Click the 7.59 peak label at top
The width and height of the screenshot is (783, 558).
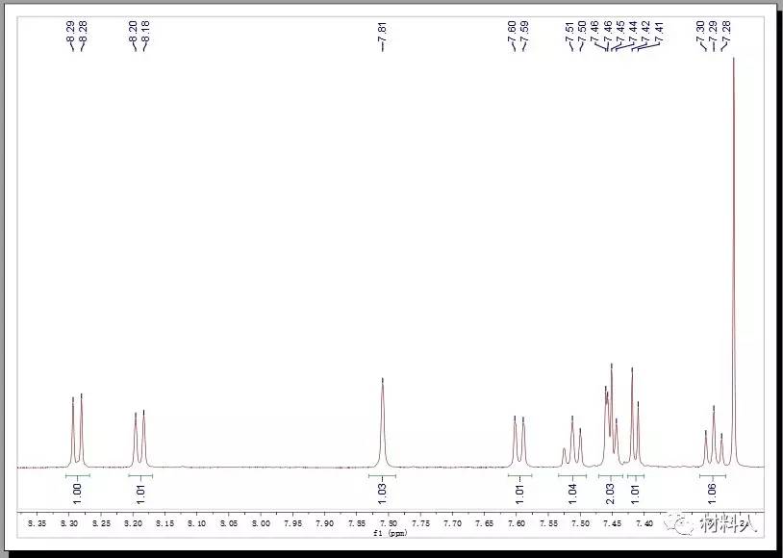point(524,33)
